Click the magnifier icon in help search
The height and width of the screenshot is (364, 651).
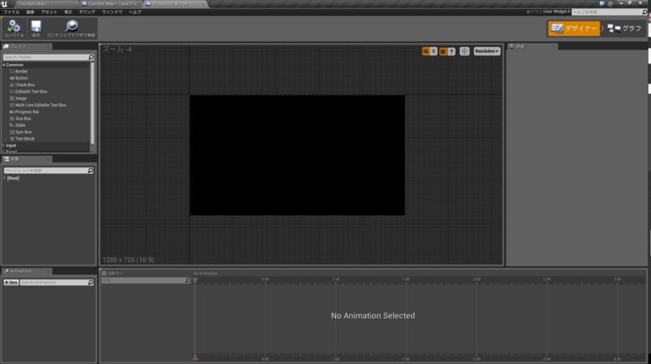point(644,12)
